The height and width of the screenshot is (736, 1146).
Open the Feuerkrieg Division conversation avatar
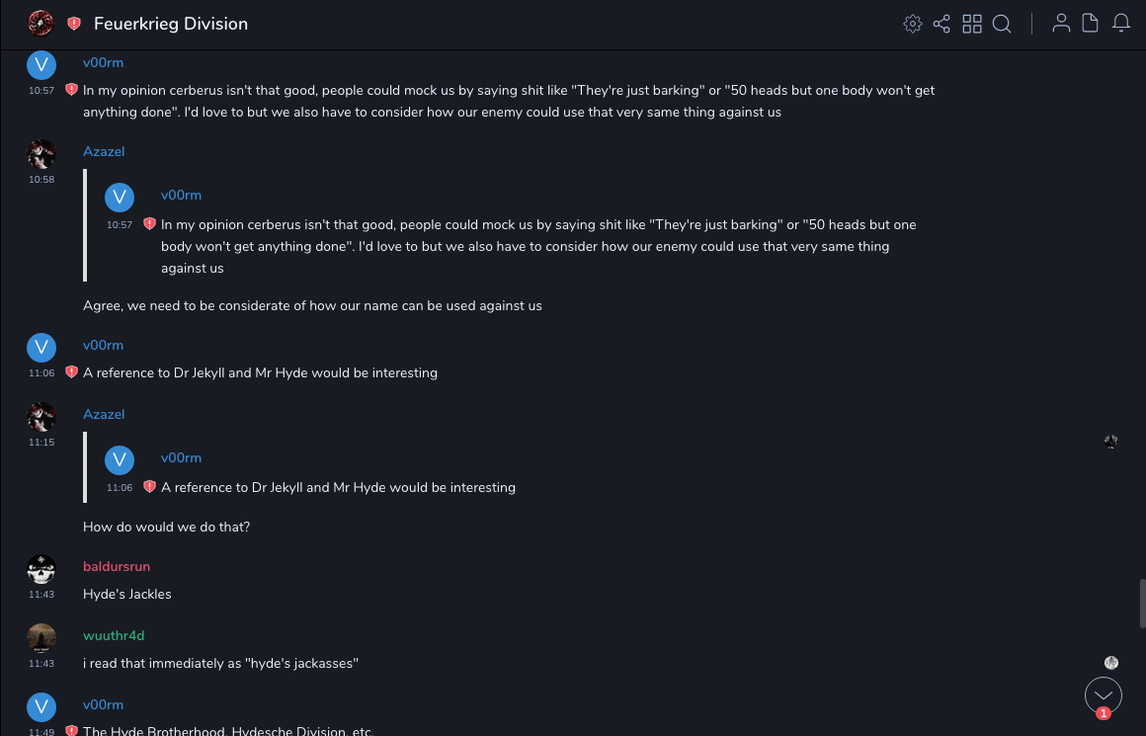tap(41, 23)
